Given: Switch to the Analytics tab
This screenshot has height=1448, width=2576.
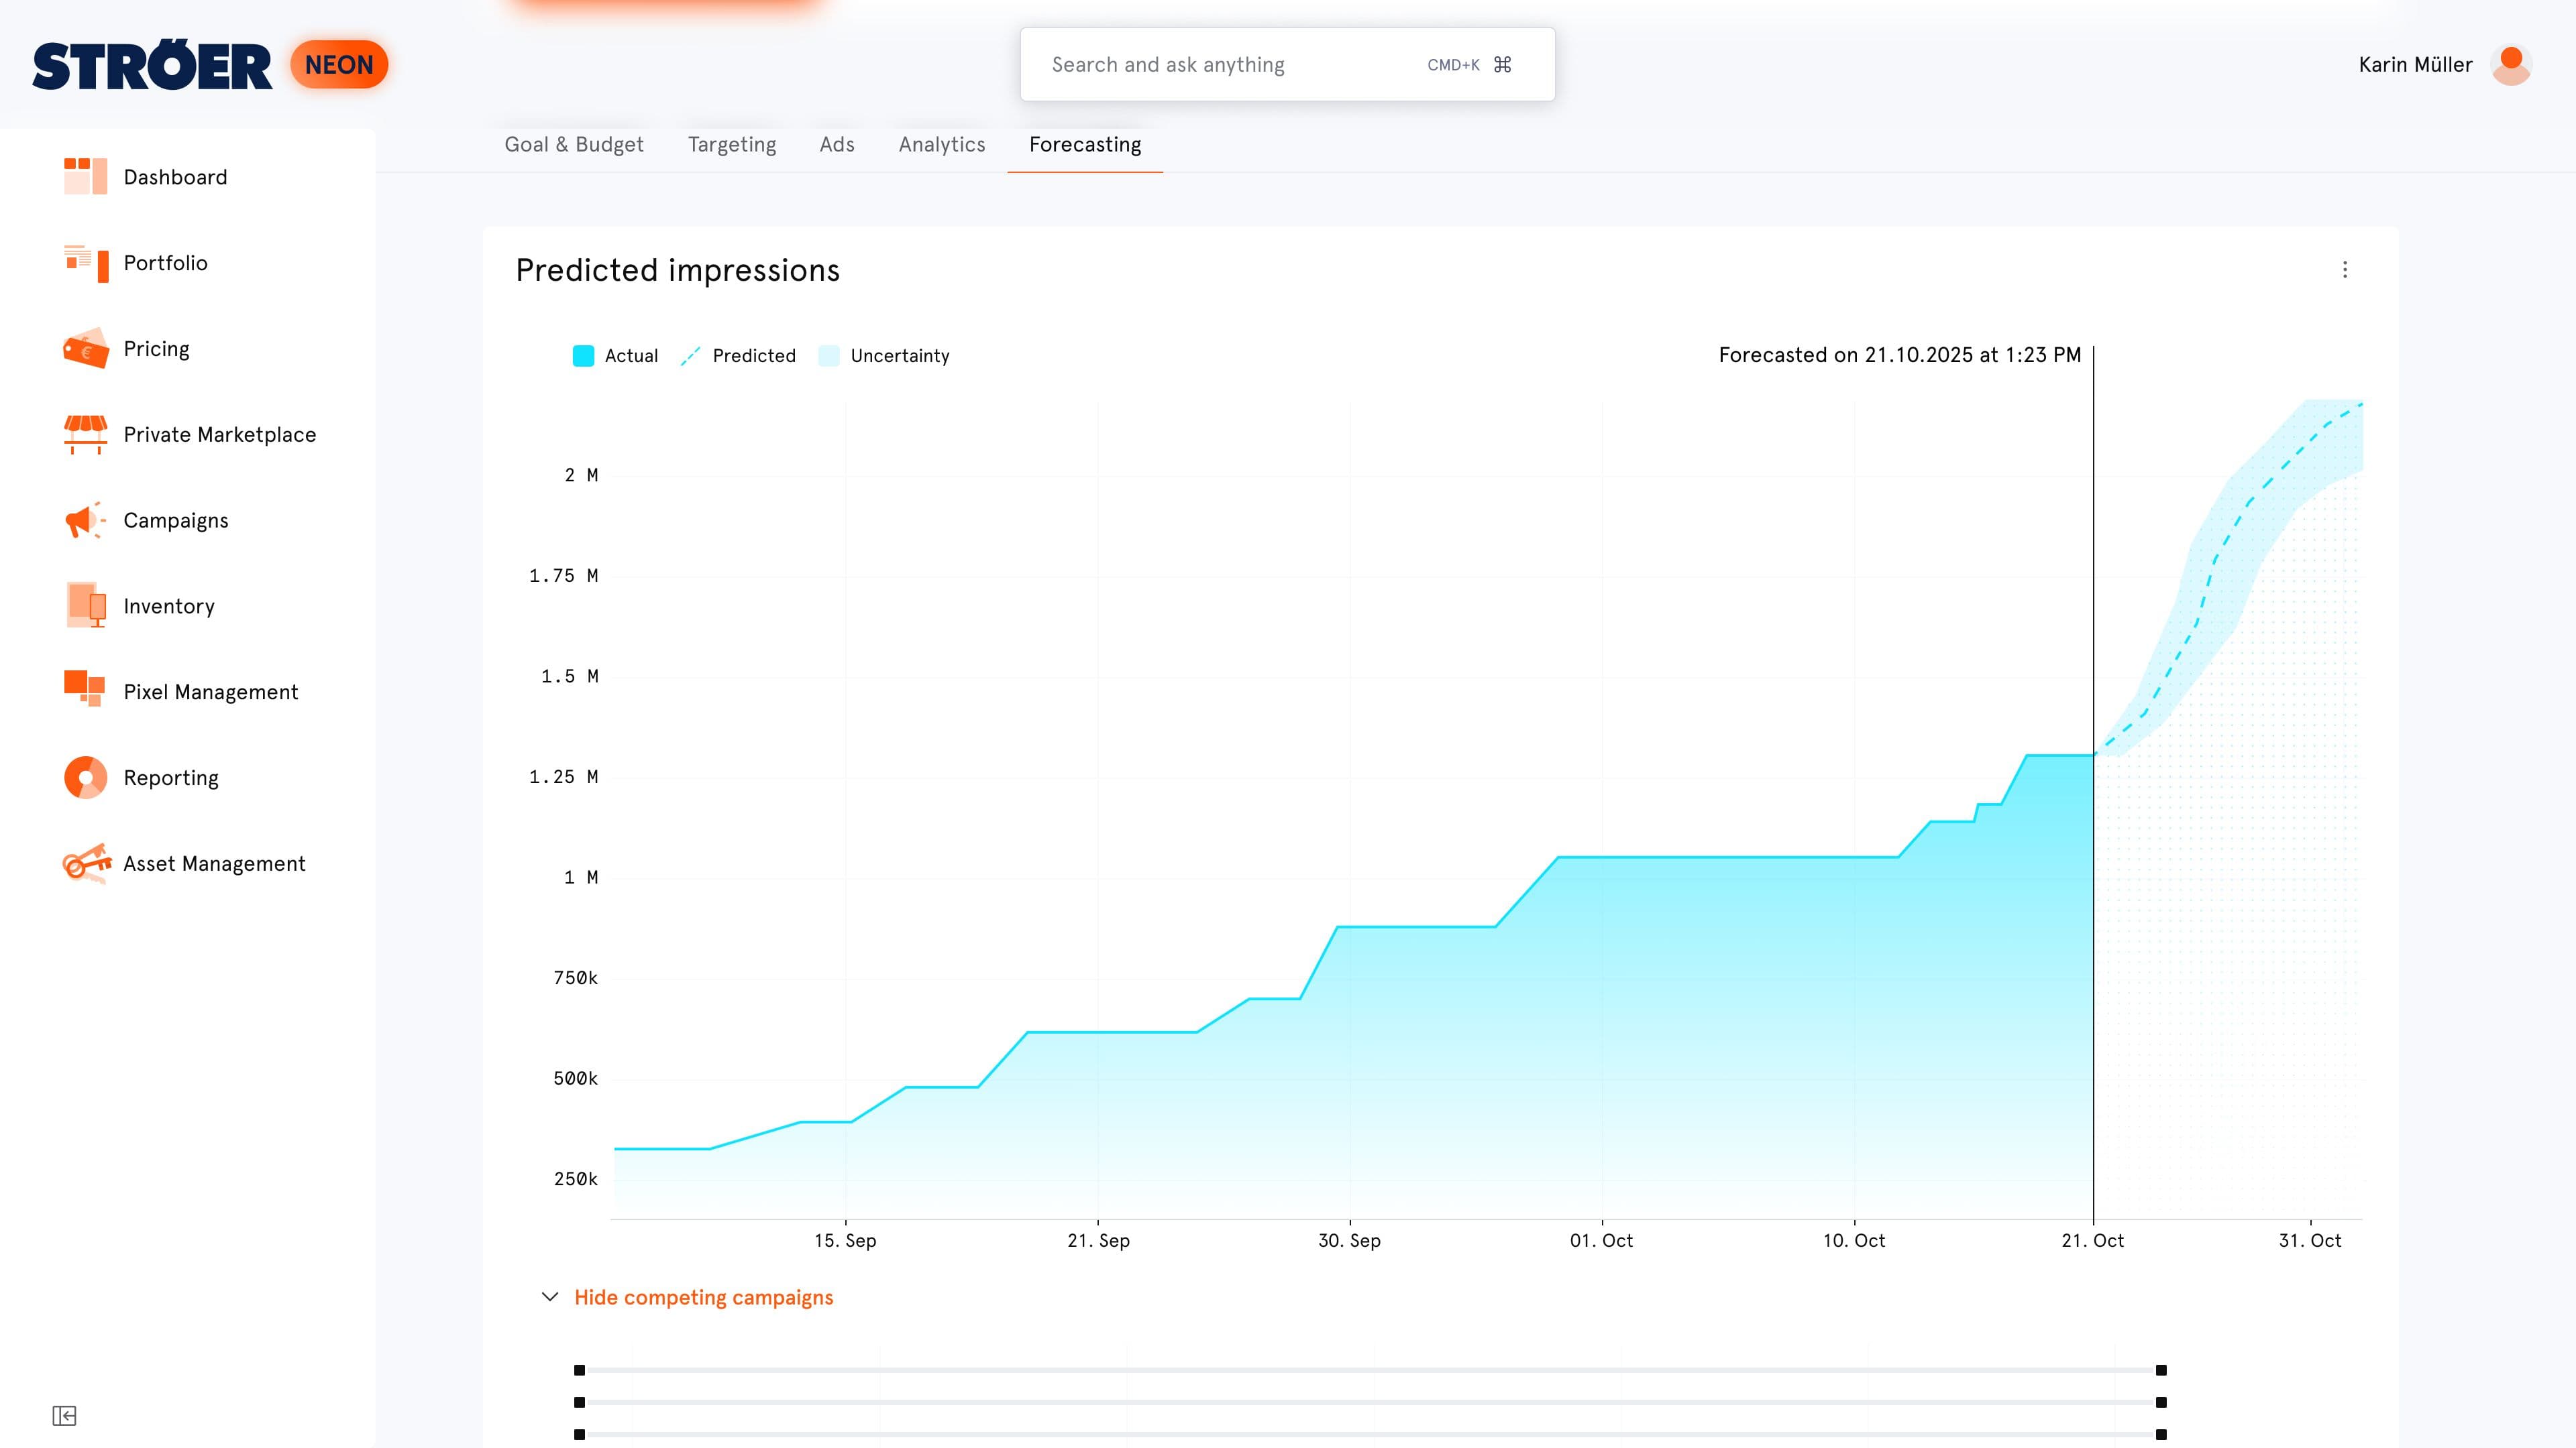Looking at the screenshot, I should tap(941, 145).
